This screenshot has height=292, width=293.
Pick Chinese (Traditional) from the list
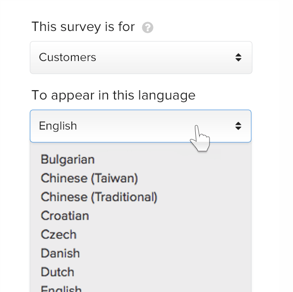point(99,197)
